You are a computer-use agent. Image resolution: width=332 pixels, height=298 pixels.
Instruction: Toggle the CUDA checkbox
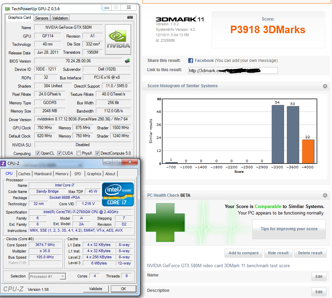point(60,153)
